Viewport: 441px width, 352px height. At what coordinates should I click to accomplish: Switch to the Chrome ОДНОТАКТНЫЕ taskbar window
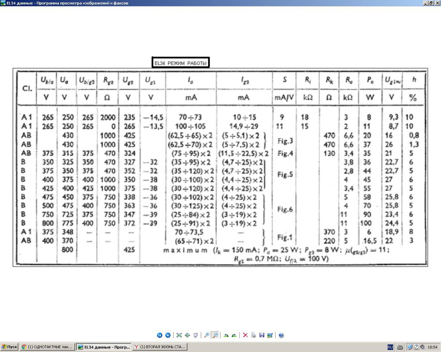(47, 347)
